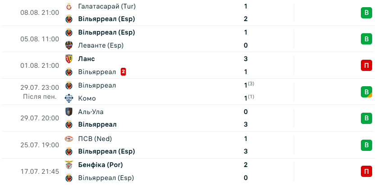
Task: Click the Levante club crest
Action: click(69, 45)
